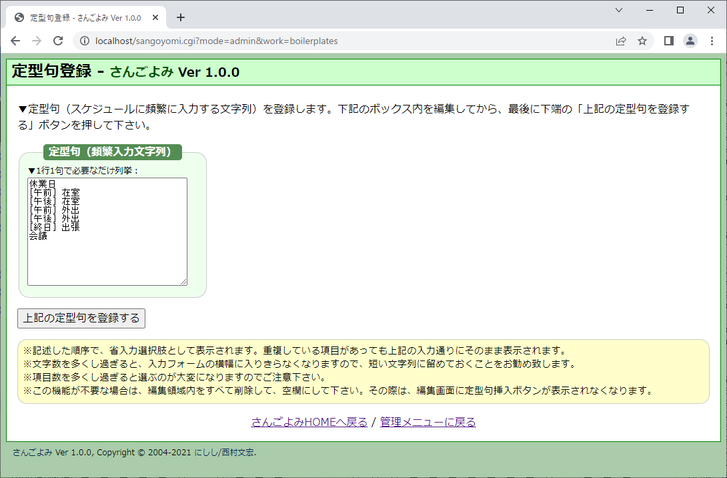Open 管理メニューに戻る link
727x478 pixels.
click(x=428, y=422)
